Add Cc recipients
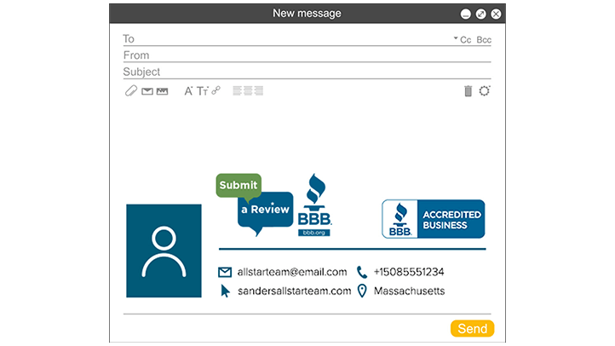The height and width of the screenshot is (346, 615). (466, 39)
